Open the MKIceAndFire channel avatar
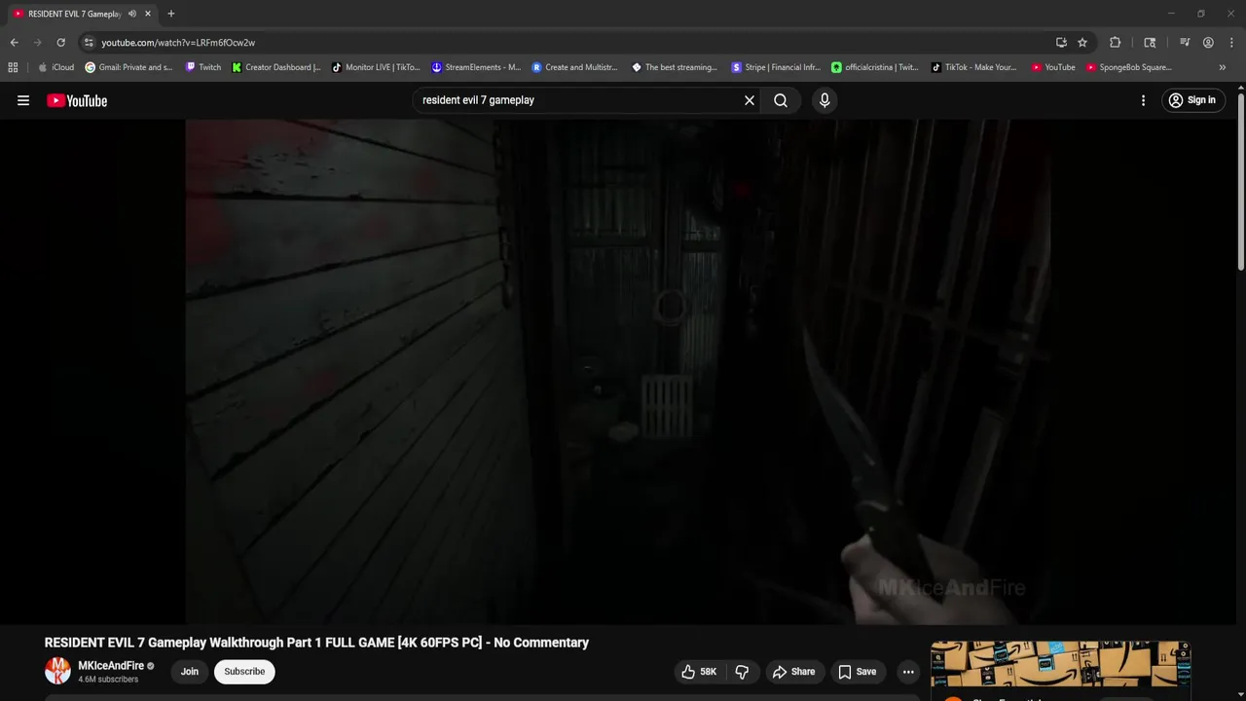 pos(58,671)
